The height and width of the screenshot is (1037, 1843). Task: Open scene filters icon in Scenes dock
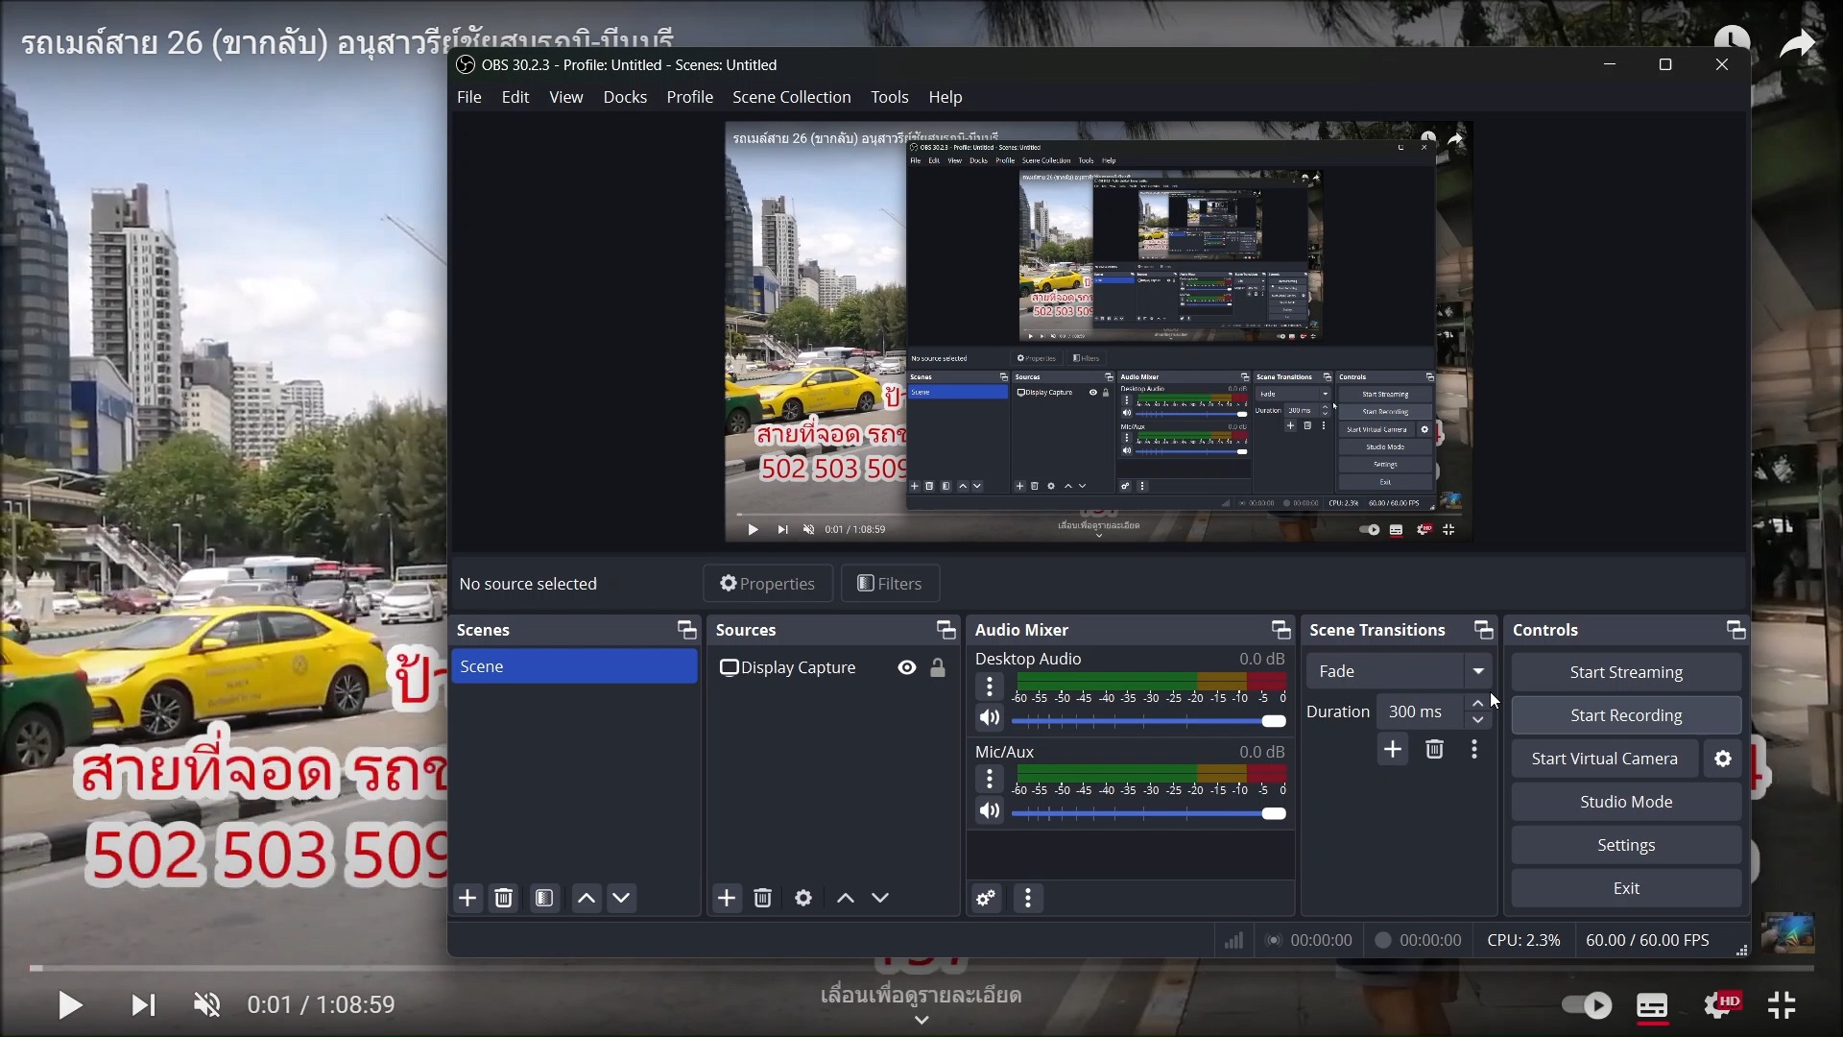click(x=544, y=899)
